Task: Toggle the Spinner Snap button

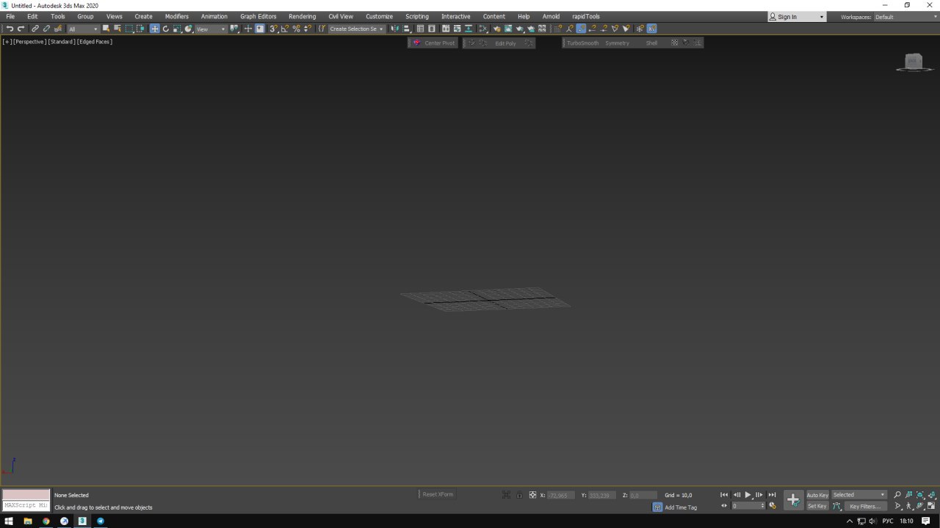Action: 308,29
